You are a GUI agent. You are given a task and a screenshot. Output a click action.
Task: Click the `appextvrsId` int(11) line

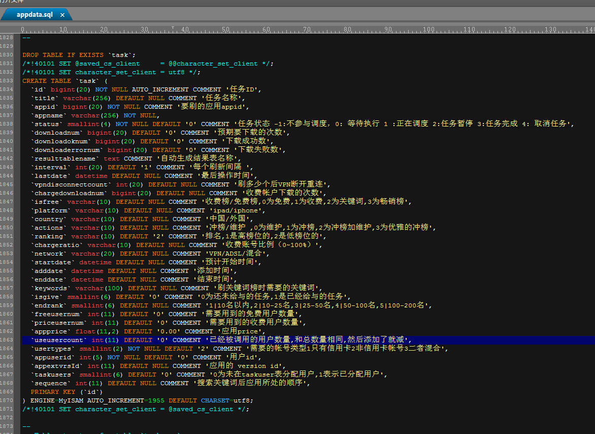coord(158,366)
